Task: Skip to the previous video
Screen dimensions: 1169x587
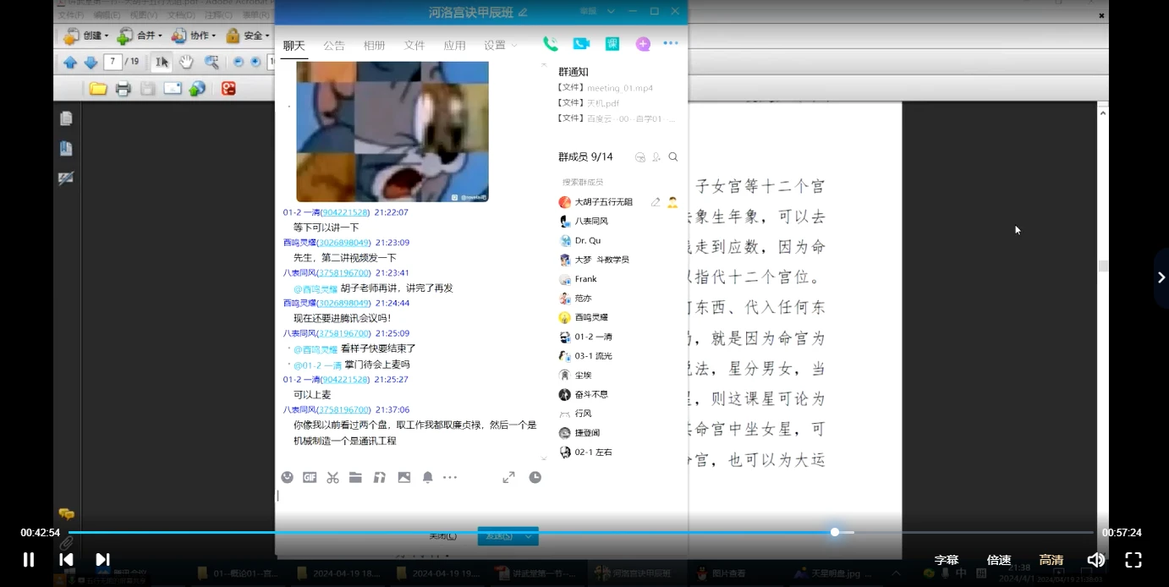Action: 66,559
